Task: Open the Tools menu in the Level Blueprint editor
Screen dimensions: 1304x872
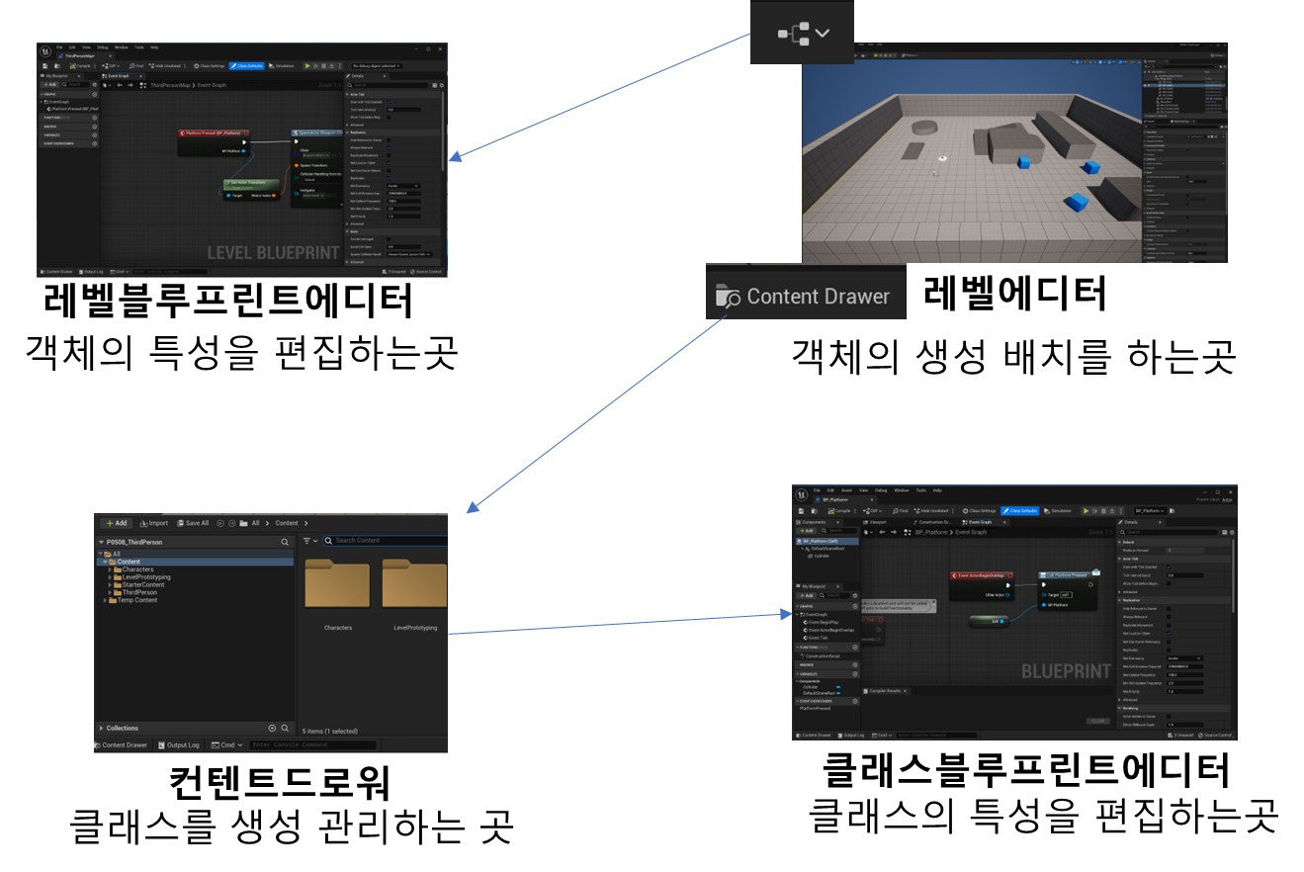Action: coord(139,46)
